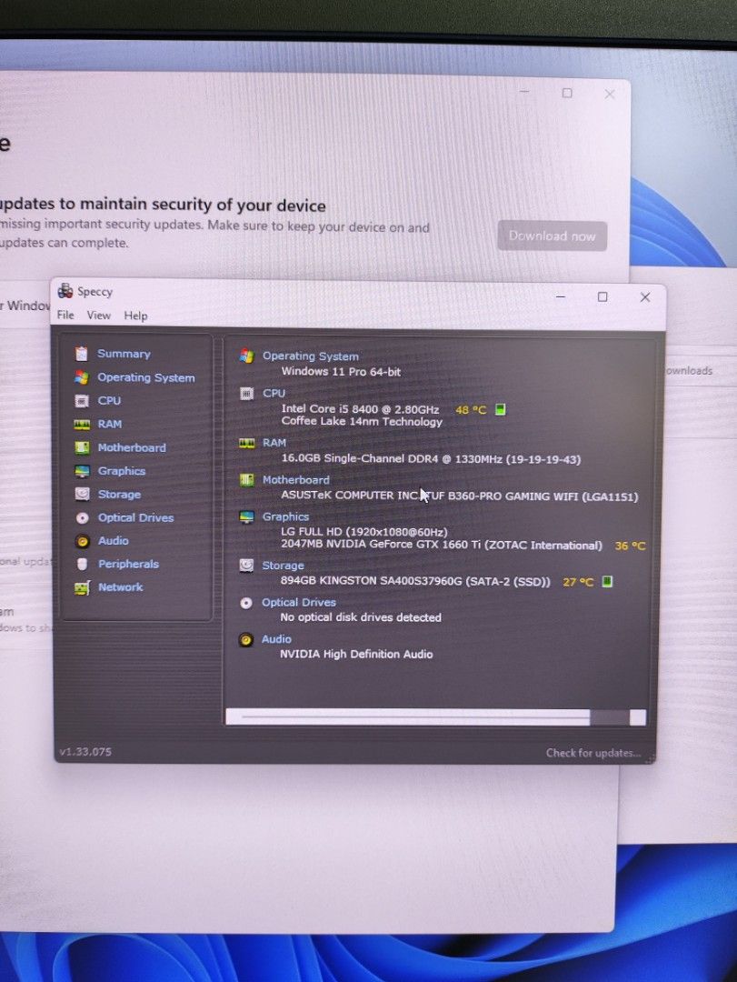
Task: Click the icon beside the Motherboard heading
Action: [x=246, y=480]
